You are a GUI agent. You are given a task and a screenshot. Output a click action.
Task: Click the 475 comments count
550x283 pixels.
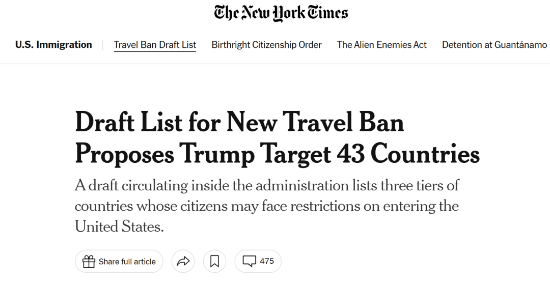point(266,261)
